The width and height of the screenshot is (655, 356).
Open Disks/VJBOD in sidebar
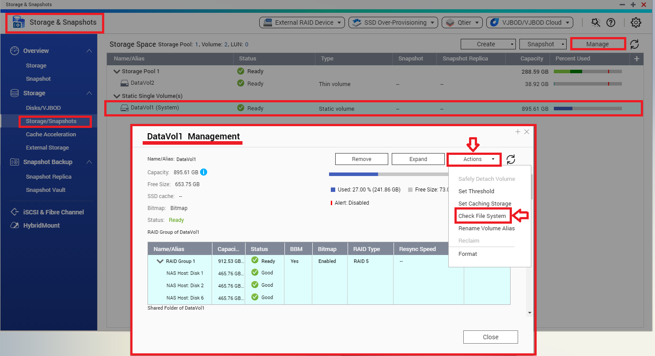pyautogui.click(x=43, y=108)
